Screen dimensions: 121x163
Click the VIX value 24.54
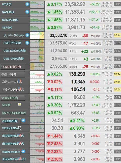[57, 120]
